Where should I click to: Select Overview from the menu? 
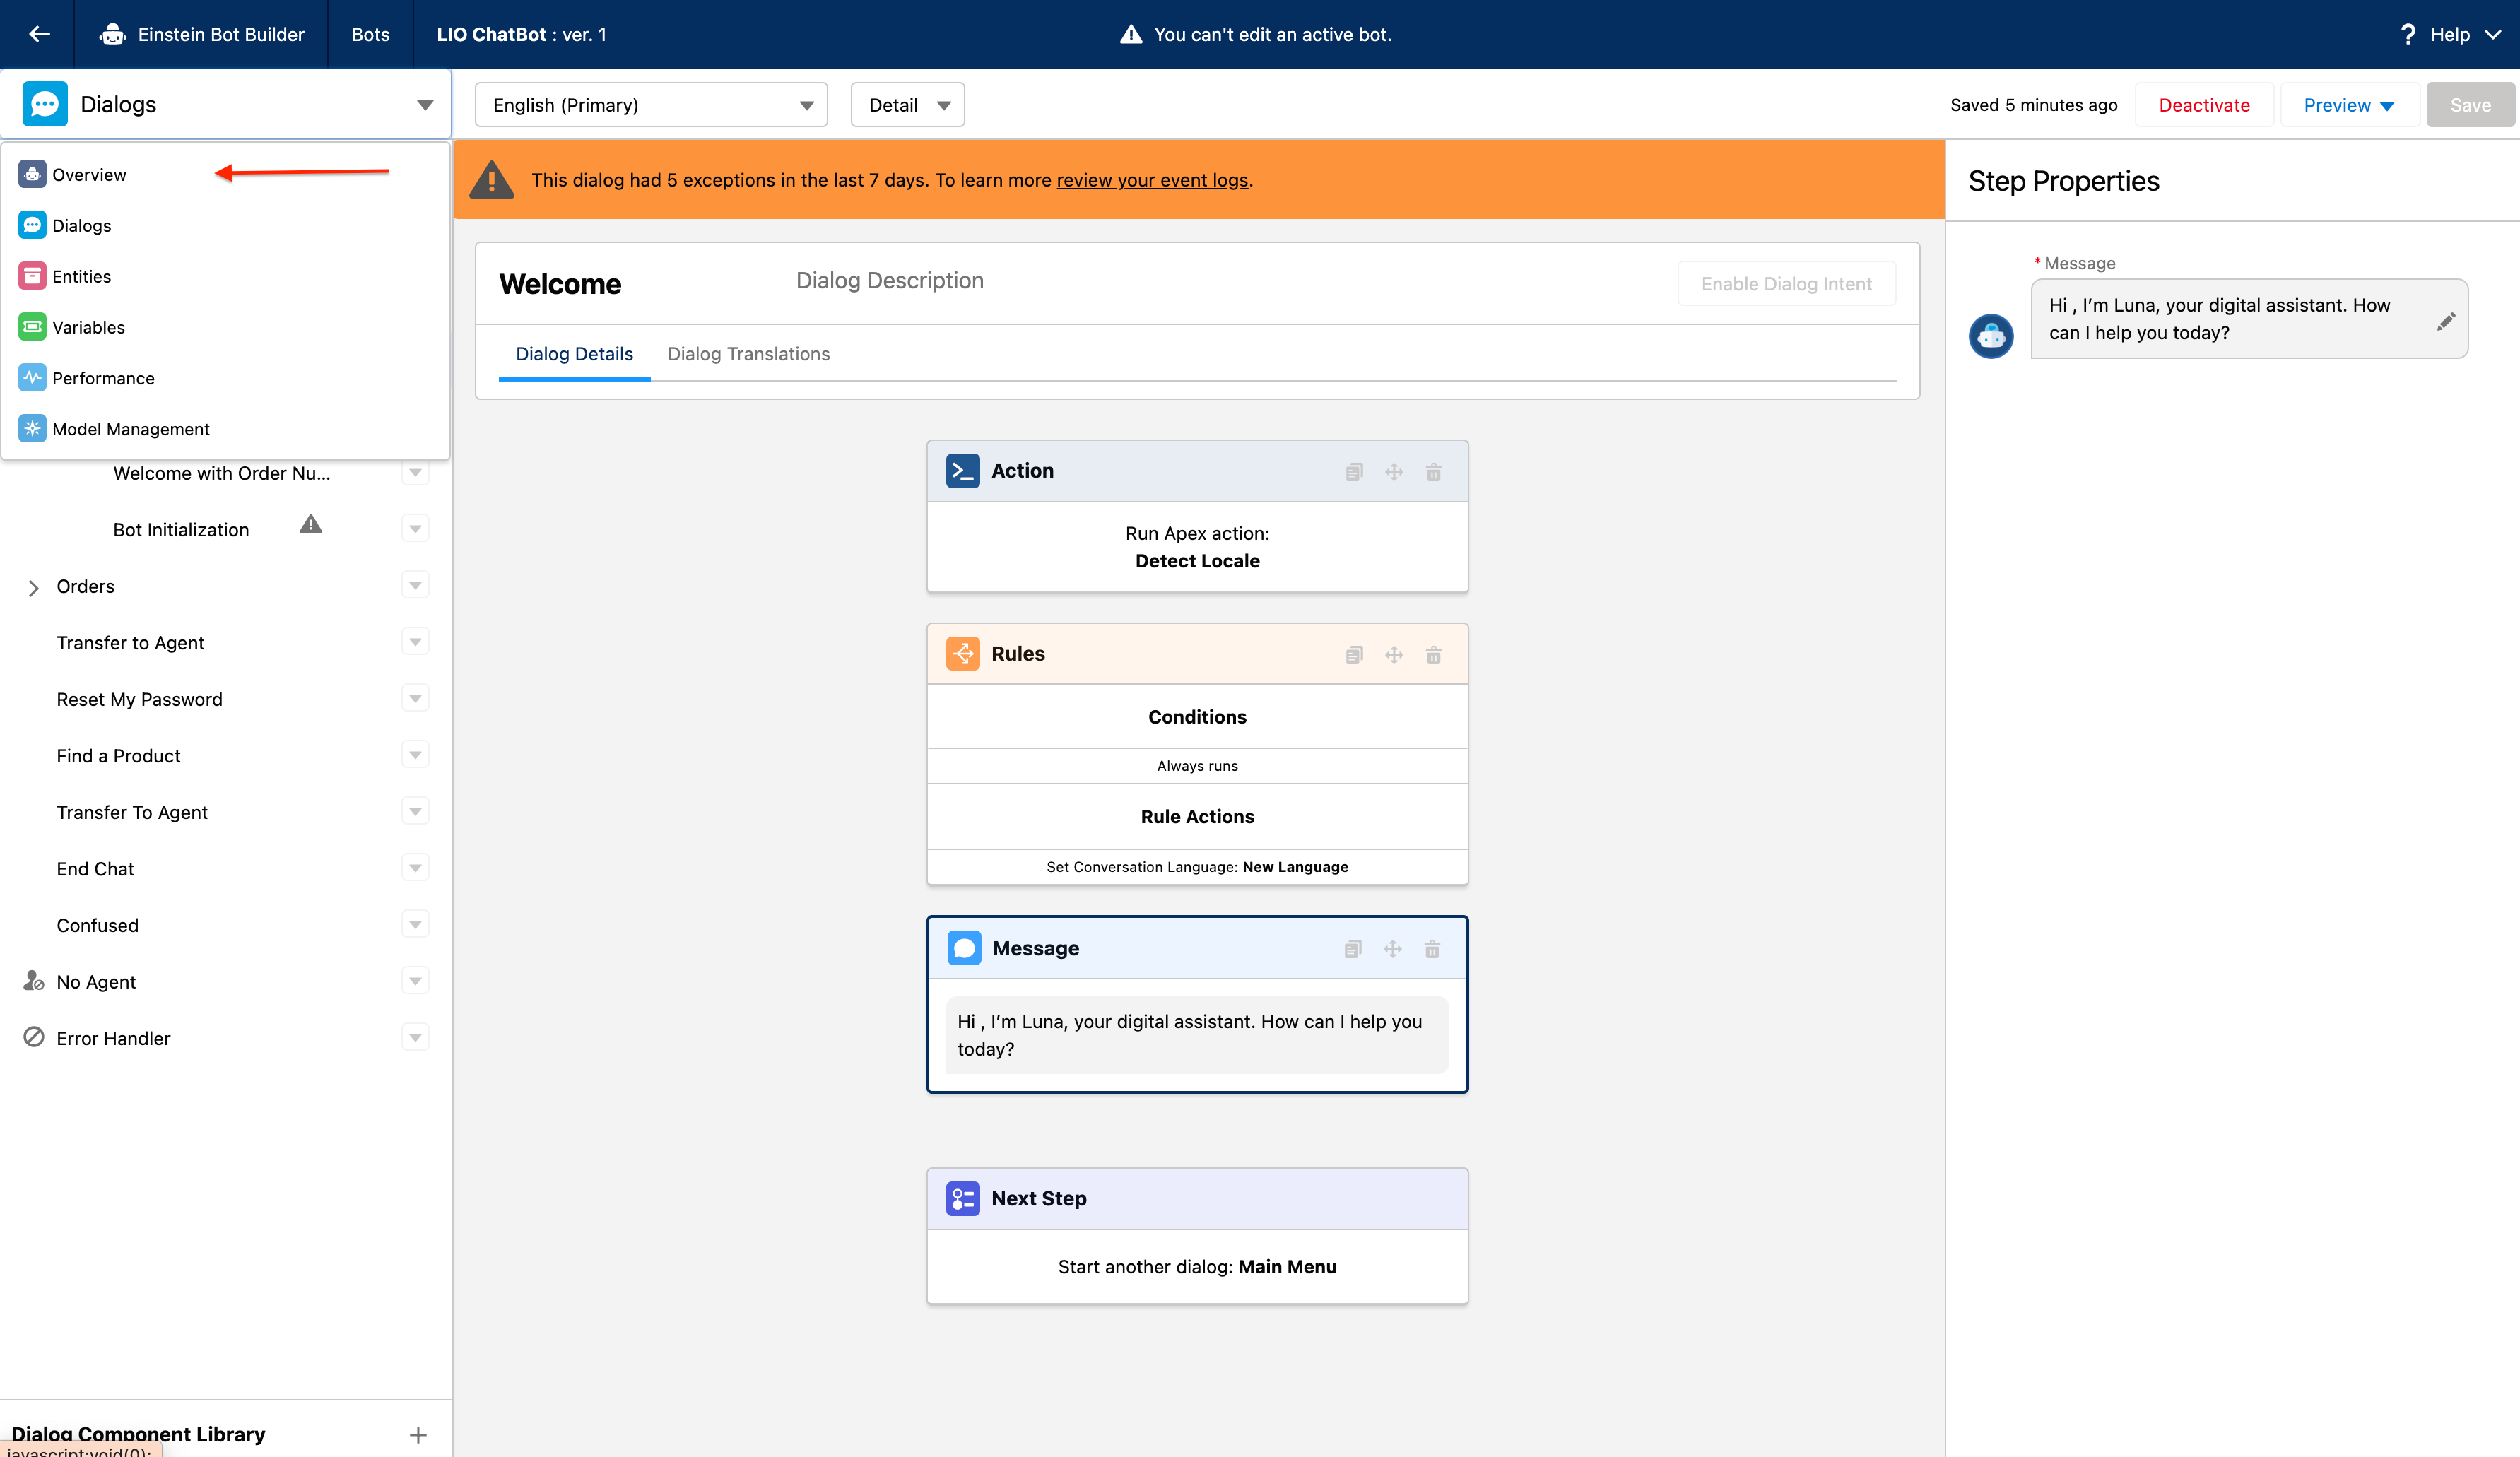pos(89,175)
